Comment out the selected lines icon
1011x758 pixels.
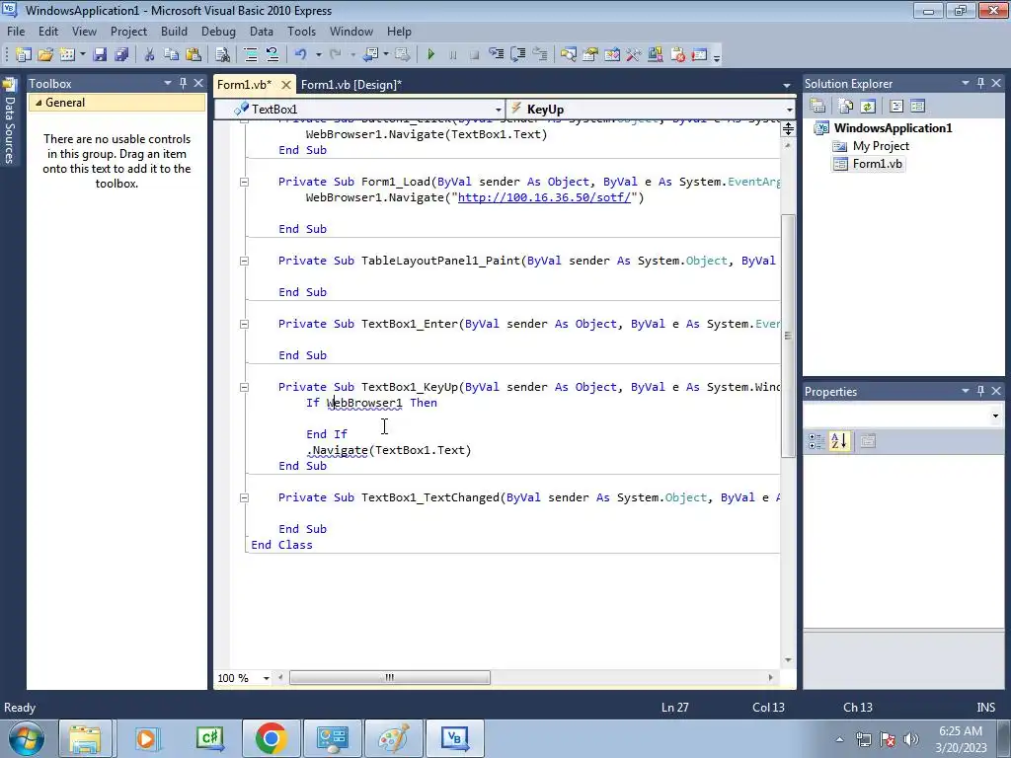(251, 55)
